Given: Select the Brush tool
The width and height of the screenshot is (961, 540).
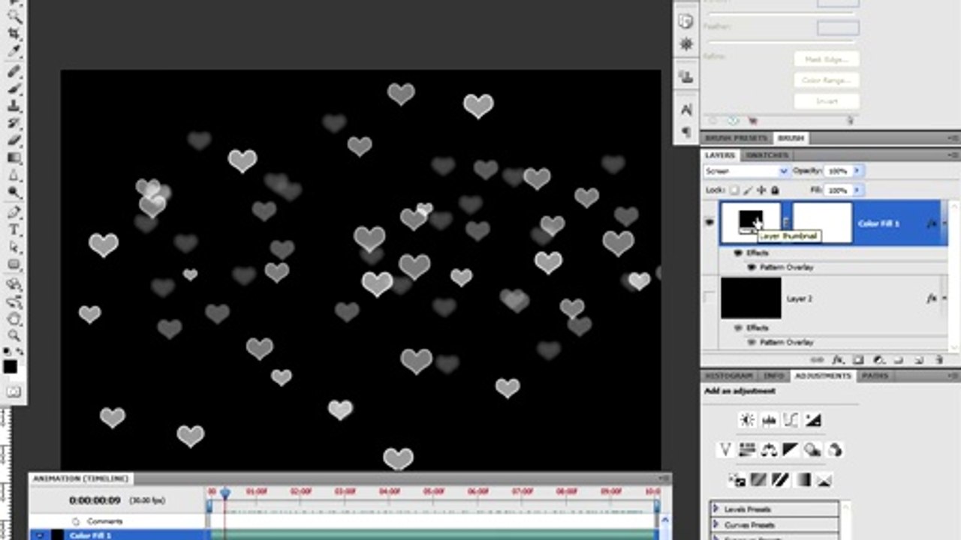Looking at the screenshot, I should 14,89.
